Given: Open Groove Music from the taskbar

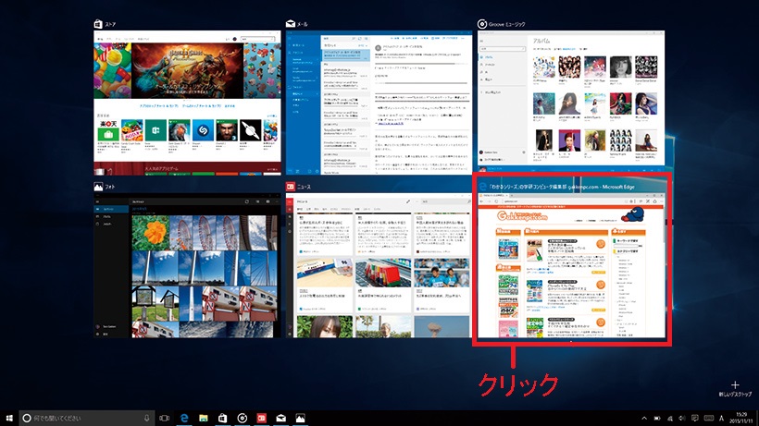Looking at the screenshot, I should pos(242,418).
